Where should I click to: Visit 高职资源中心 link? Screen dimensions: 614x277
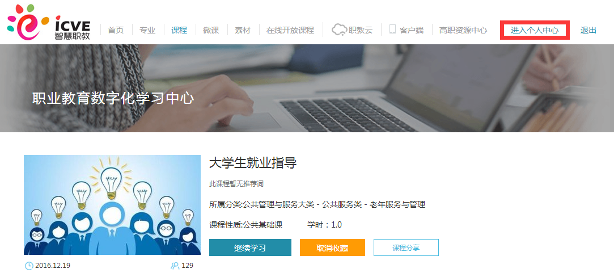tap(463, 30)
